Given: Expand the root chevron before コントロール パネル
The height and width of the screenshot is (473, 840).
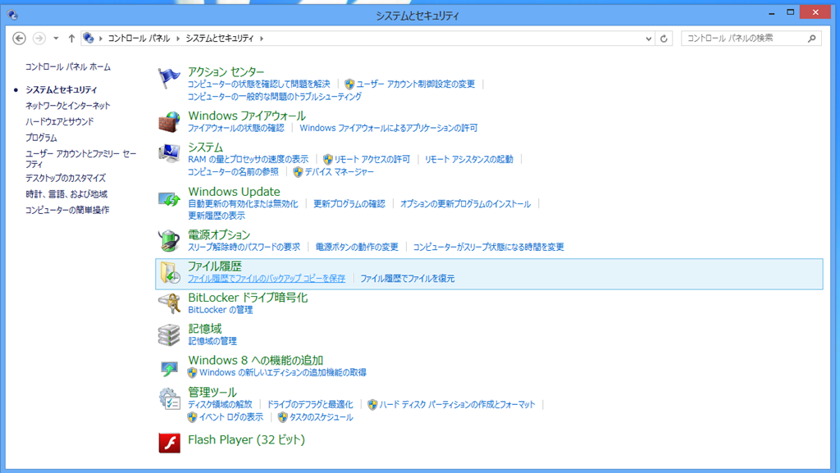Looking at the screenshot, I should pyautogui.click(x=100, y=39).
